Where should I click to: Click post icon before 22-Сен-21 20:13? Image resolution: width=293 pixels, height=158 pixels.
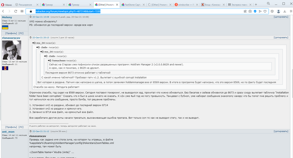point(31,37)
